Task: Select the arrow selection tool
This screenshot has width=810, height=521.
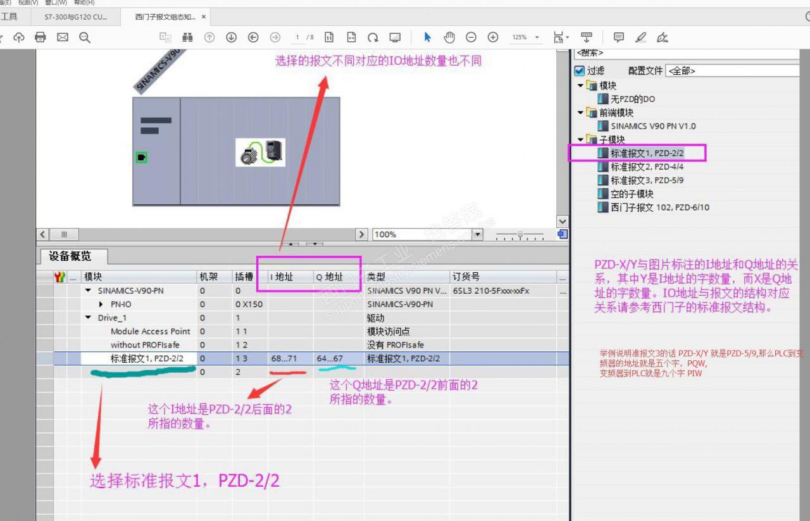Action: [428, 37]
